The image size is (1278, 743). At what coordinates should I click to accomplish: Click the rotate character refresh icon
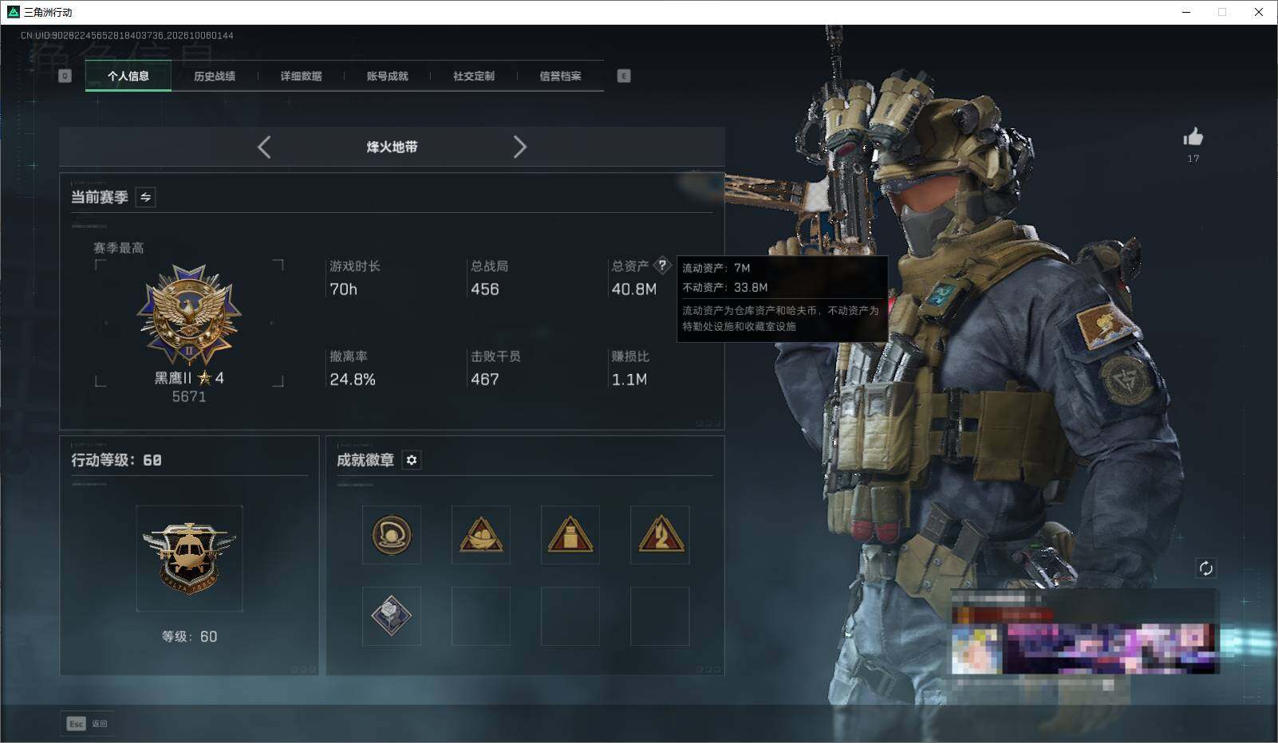click(x=1206, y=568)
